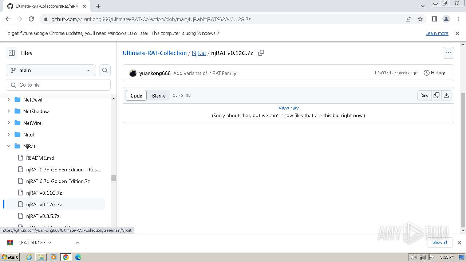Open commit message Add variants of njRAT Family
This screenshot has width=466, height=262.
(205, 73)
